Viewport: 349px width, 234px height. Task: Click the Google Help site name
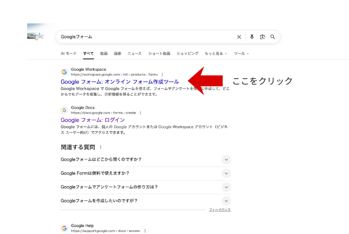pyautogui.click(x=82, y=226)
